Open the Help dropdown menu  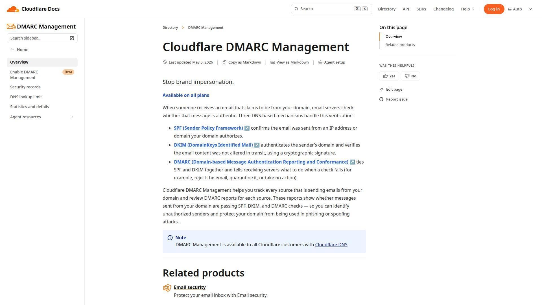coord(467,9)
